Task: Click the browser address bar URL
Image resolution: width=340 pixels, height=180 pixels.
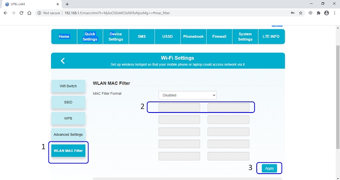Action: [x=117, y=13]
